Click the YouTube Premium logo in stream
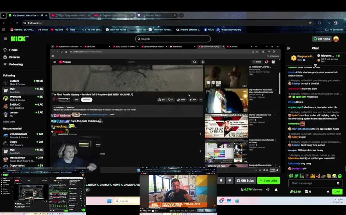This screenshot has height=215, width=346. point(65,62)
